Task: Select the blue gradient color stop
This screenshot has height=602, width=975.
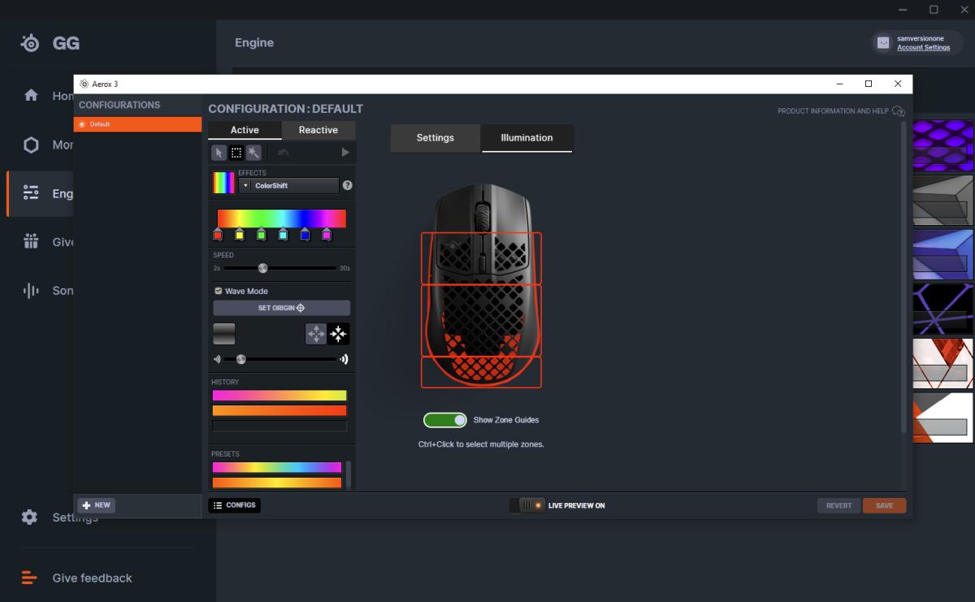Action: tap(305, 235)
